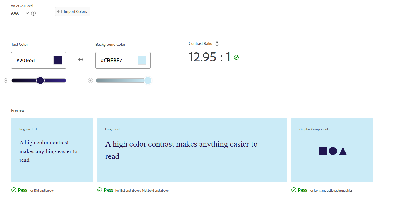The height and width of the screenshot is (217, 403).
Task: Click the sun icon beside background color slider
Action: (90, 81)
